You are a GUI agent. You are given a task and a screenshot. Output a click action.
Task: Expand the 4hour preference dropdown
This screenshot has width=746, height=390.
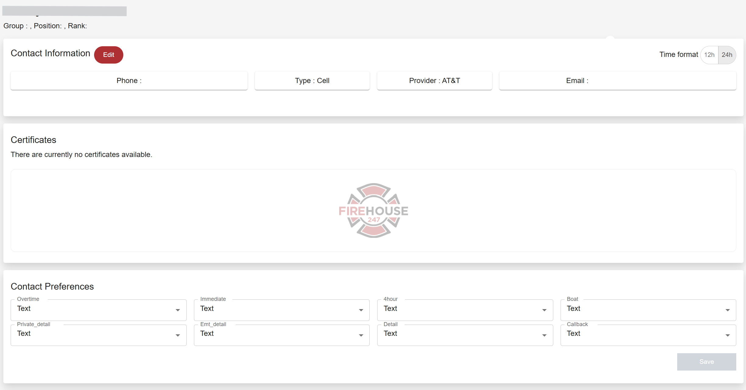[465, 310]
